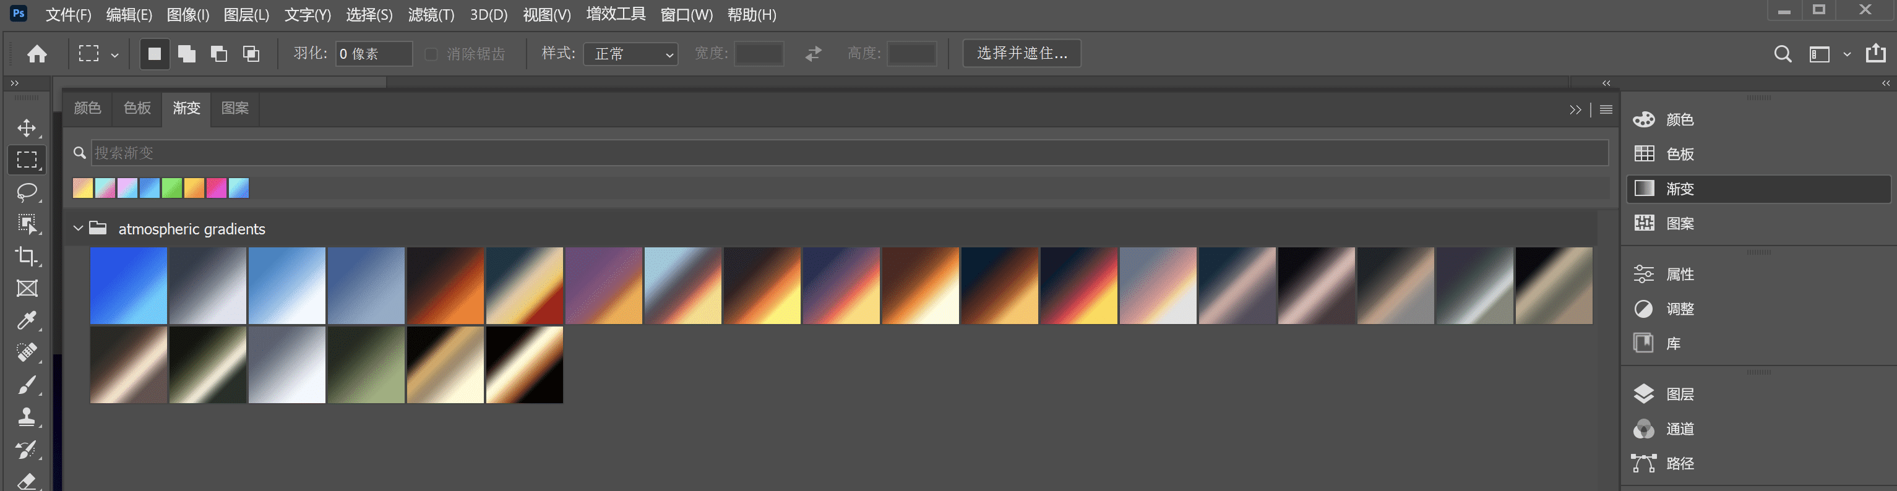The width and height of the screenshot is (1897, 491).
Task: Choose Add to selection mode button
Action: tap(187, 54)
